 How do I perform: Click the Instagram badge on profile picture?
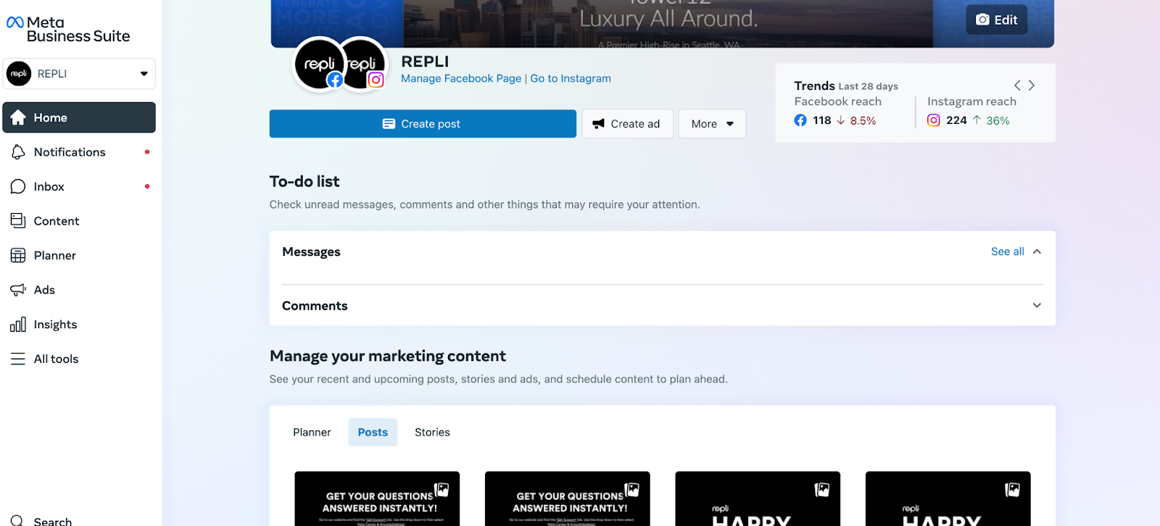point(376,80)
